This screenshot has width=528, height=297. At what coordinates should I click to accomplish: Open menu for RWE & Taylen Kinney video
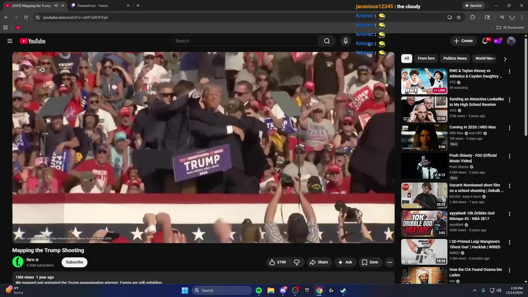click(509, 71)
